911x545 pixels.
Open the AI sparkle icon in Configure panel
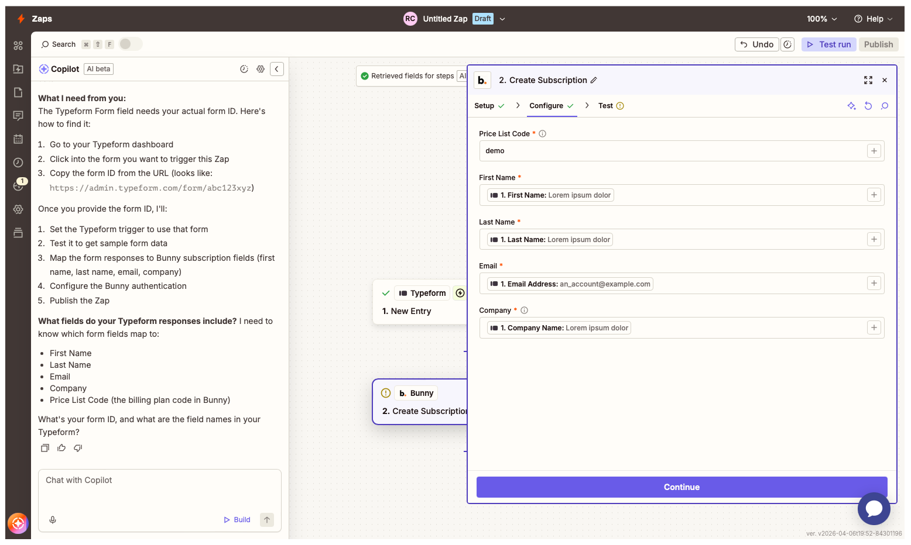click(x=852, y=106)
